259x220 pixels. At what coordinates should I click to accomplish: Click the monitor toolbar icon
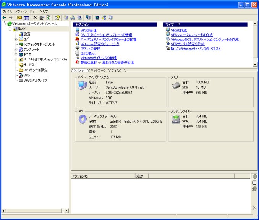97,18
